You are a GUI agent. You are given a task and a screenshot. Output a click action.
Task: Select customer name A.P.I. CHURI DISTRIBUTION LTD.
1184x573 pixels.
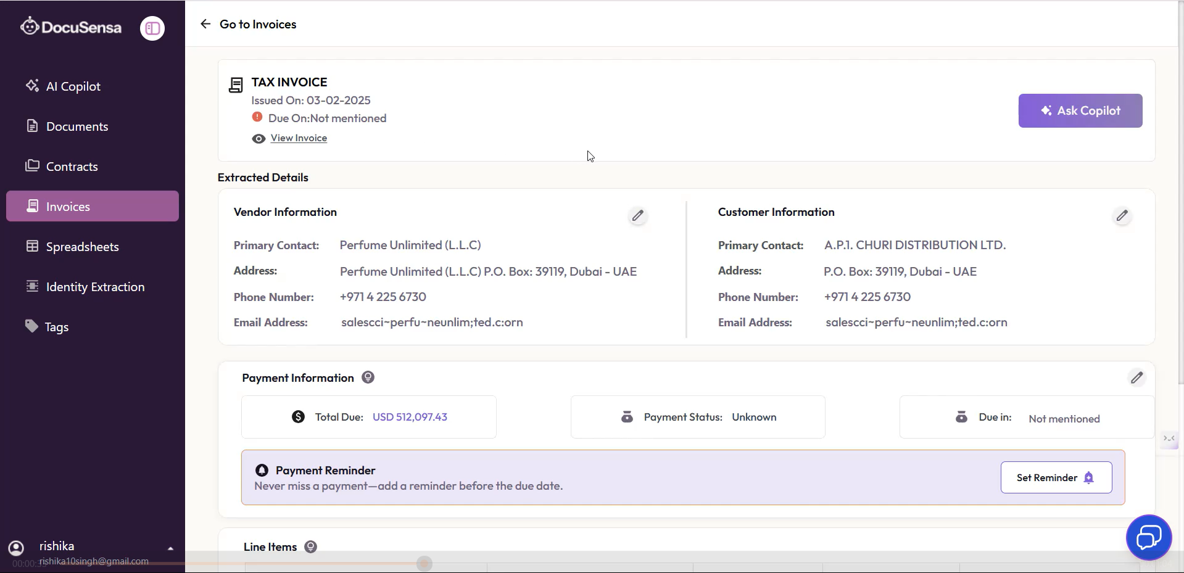pos(915,245)
